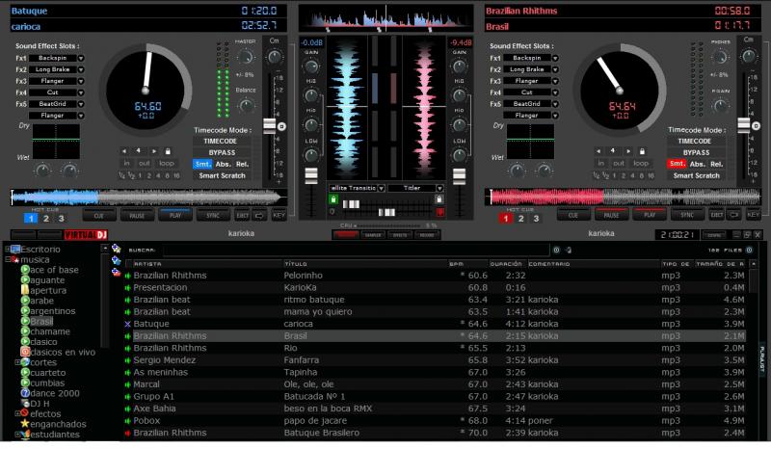Open the Fx1 Backspin dropdown on left deck

(x=81, y=58)
